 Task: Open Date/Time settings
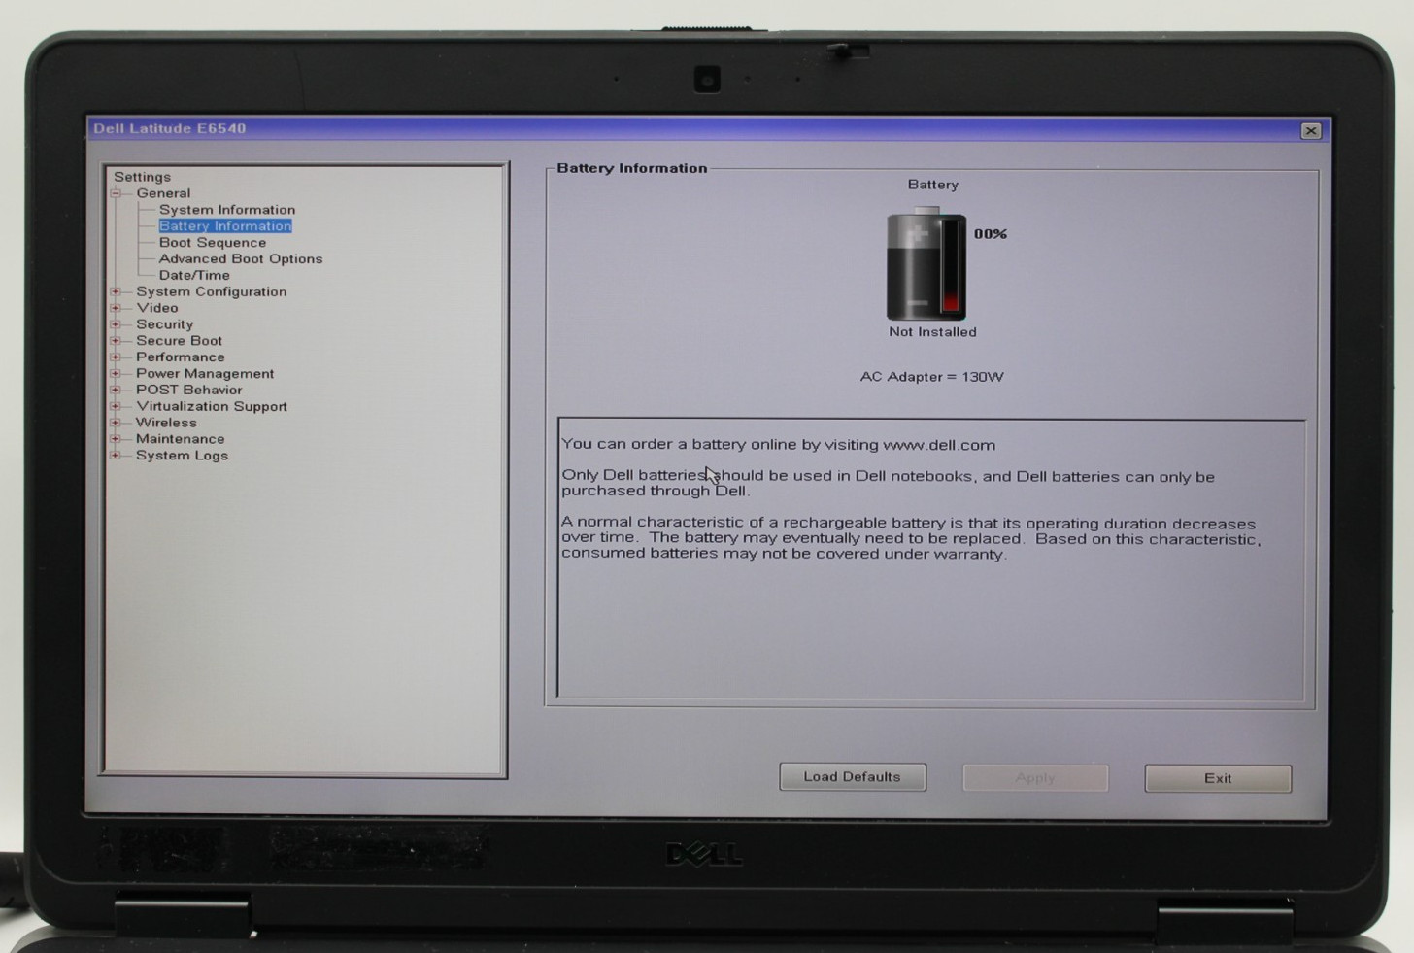(194, 275)
